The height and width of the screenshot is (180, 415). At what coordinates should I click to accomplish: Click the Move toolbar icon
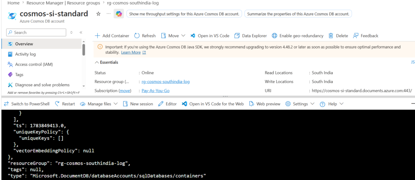[x=163, y=36]
